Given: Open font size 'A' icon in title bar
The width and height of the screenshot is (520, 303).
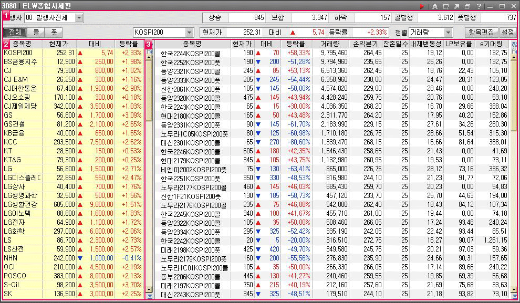Looking at the screenshot, I should [434, 6].
